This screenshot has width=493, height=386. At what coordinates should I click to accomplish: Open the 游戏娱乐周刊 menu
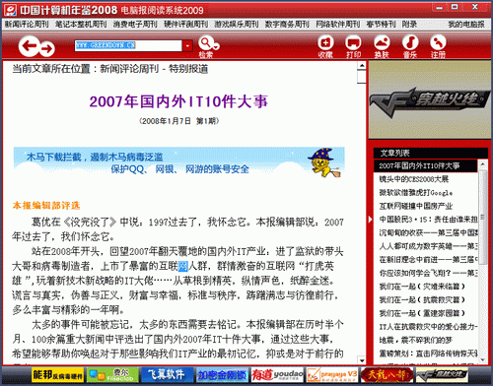pos(237,24)
